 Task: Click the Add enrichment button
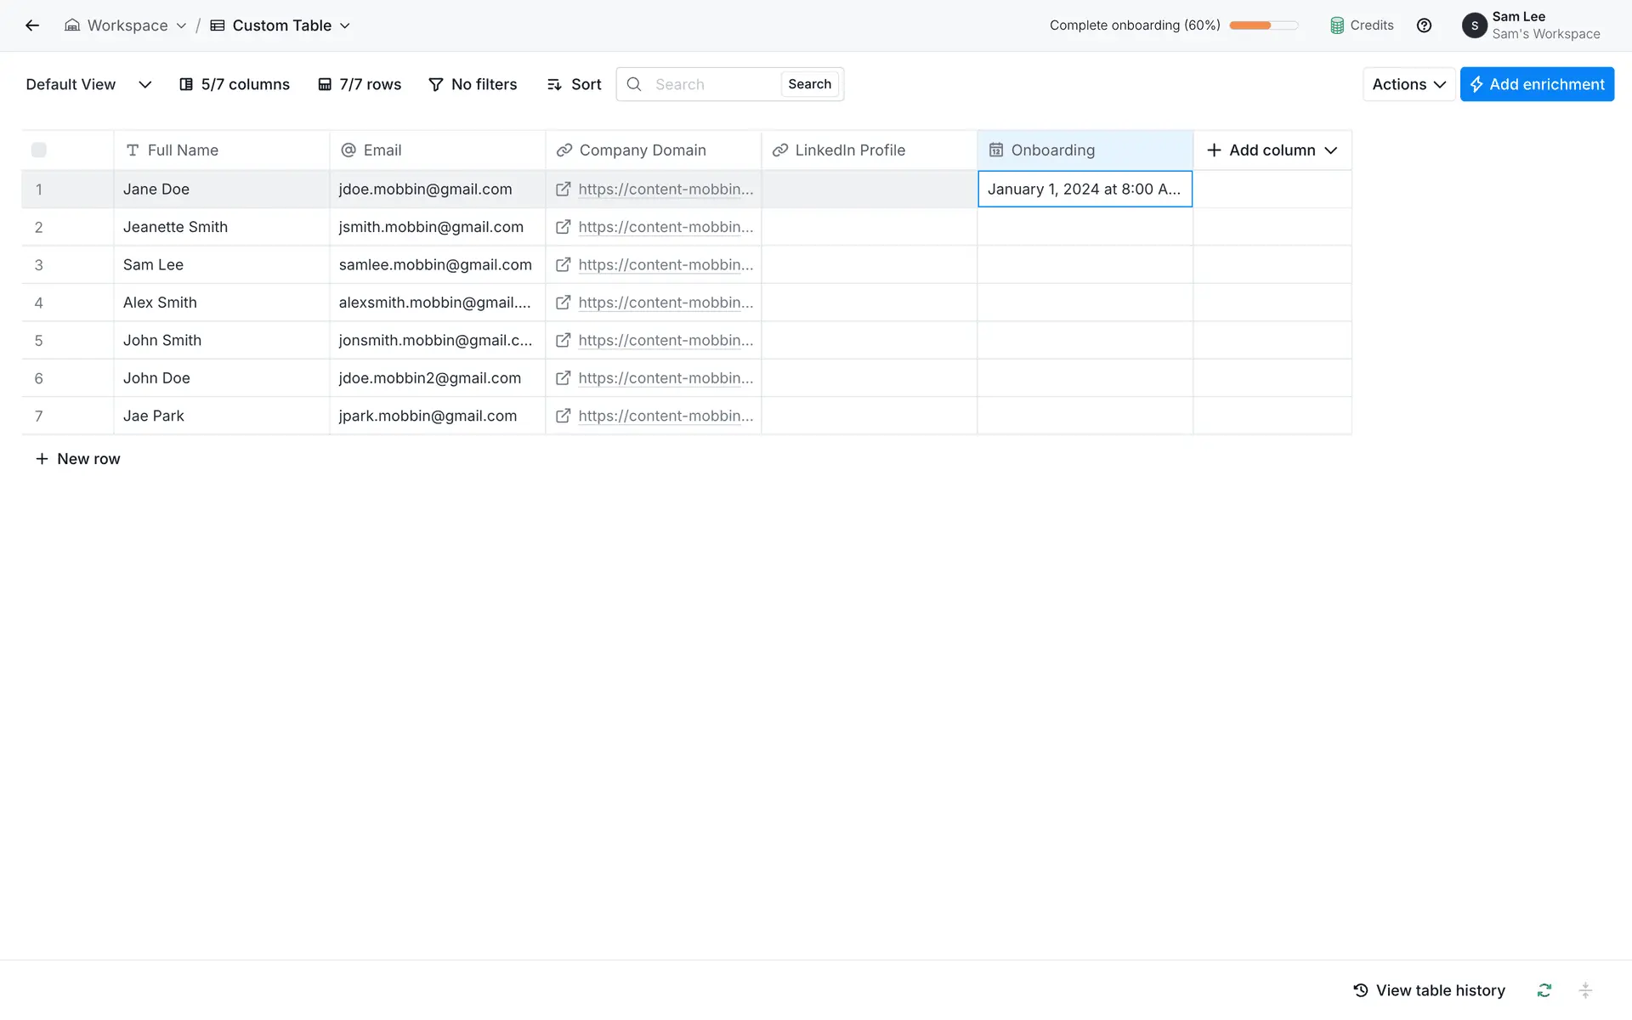1537,84
